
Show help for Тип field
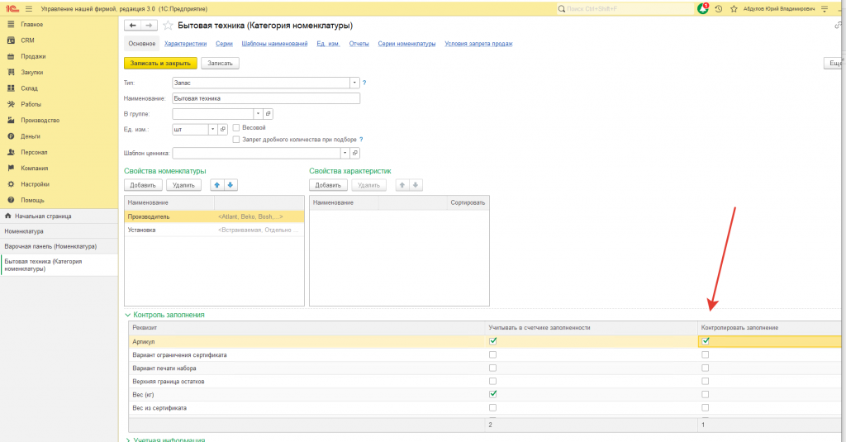tap(364, 83)
